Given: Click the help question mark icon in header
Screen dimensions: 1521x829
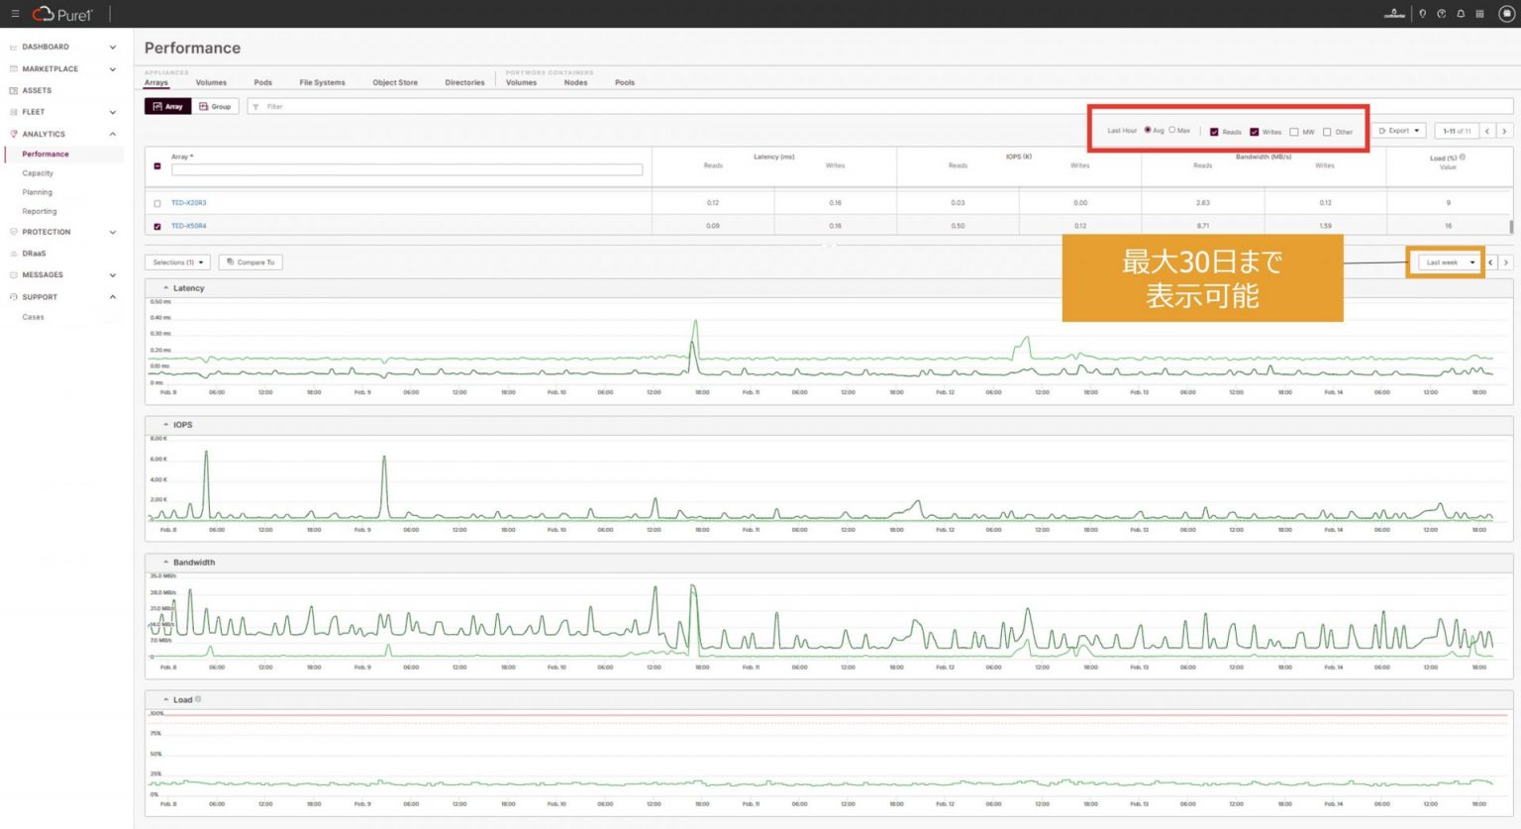Looking at the screenshot, I should tap(1440, 13).
